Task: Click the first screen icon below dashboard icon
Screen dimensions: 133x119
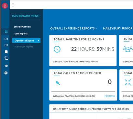Action: click(6, 39)
